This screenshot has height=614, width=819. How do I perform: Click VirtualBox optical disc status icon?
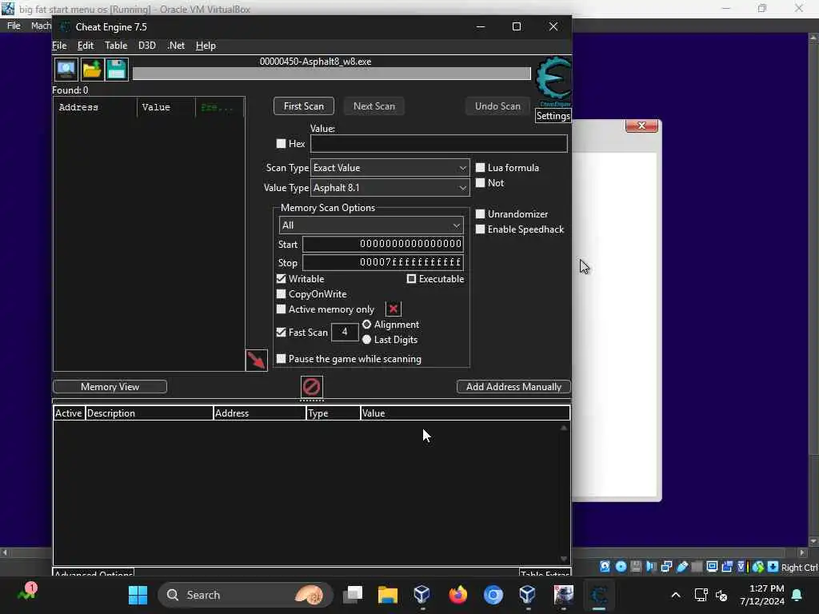pos(621,567)
